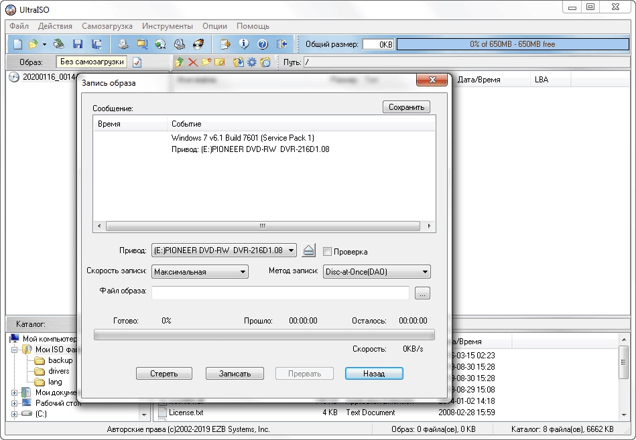Open the Инструменты menu
This screenshot has width=636, height=440.
click(x=168, y=26)
